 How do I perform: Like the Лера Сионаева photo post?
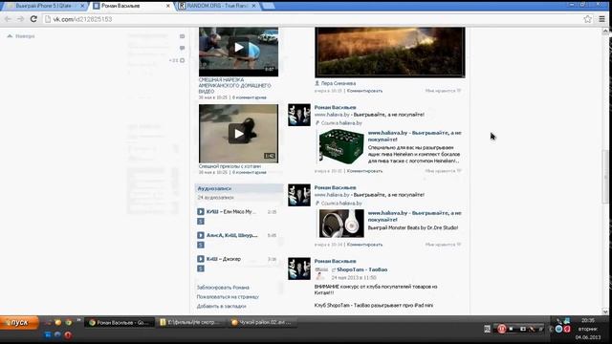pyautogui.click(x=443, y=91)
